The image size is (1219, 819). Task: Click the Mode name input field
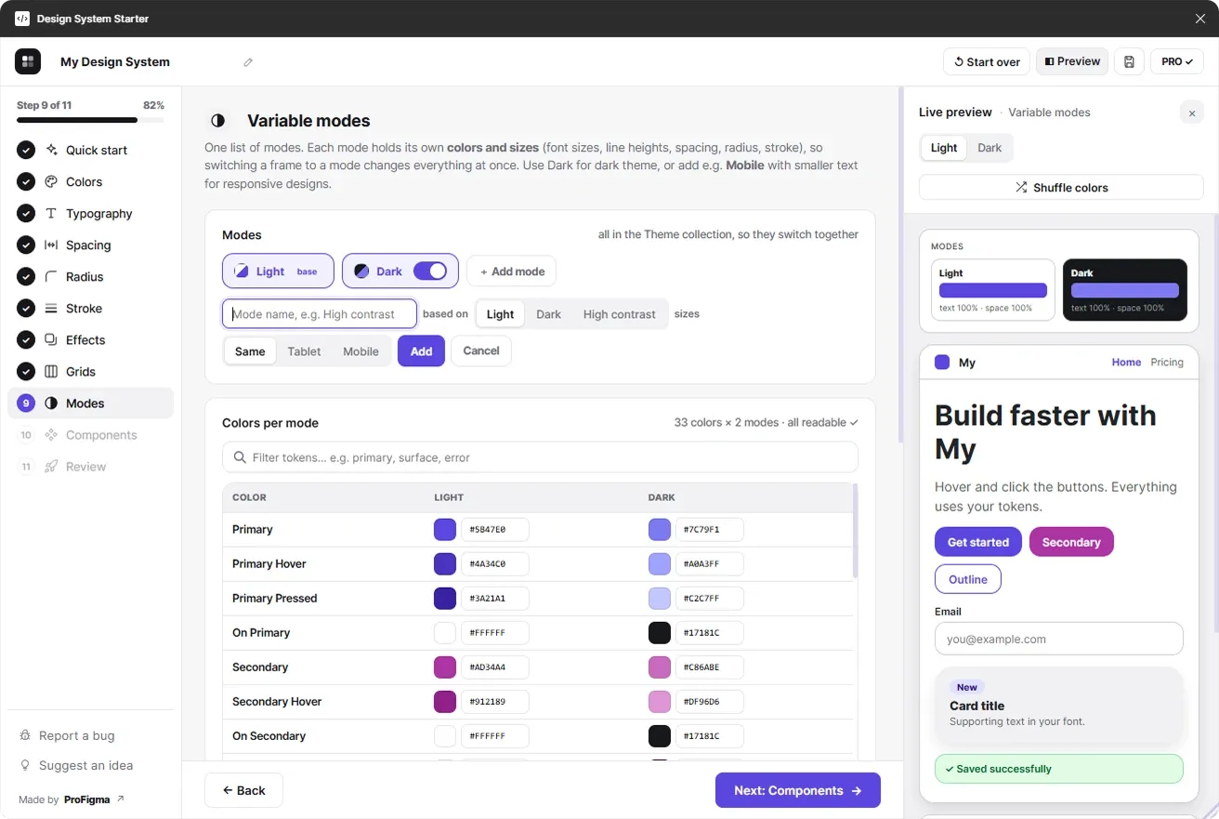tap(320, 314)
